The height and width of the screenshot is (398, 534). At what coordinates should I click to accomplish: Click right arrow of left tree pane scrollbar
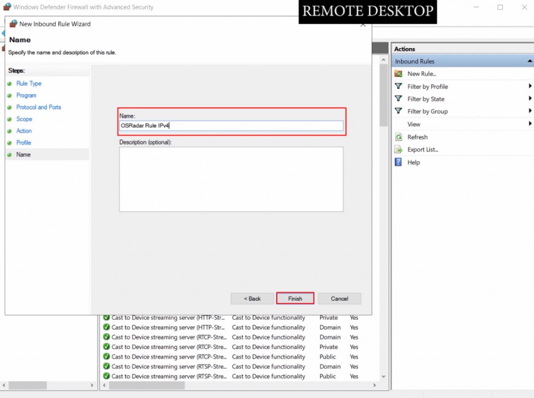pos(92,385)
